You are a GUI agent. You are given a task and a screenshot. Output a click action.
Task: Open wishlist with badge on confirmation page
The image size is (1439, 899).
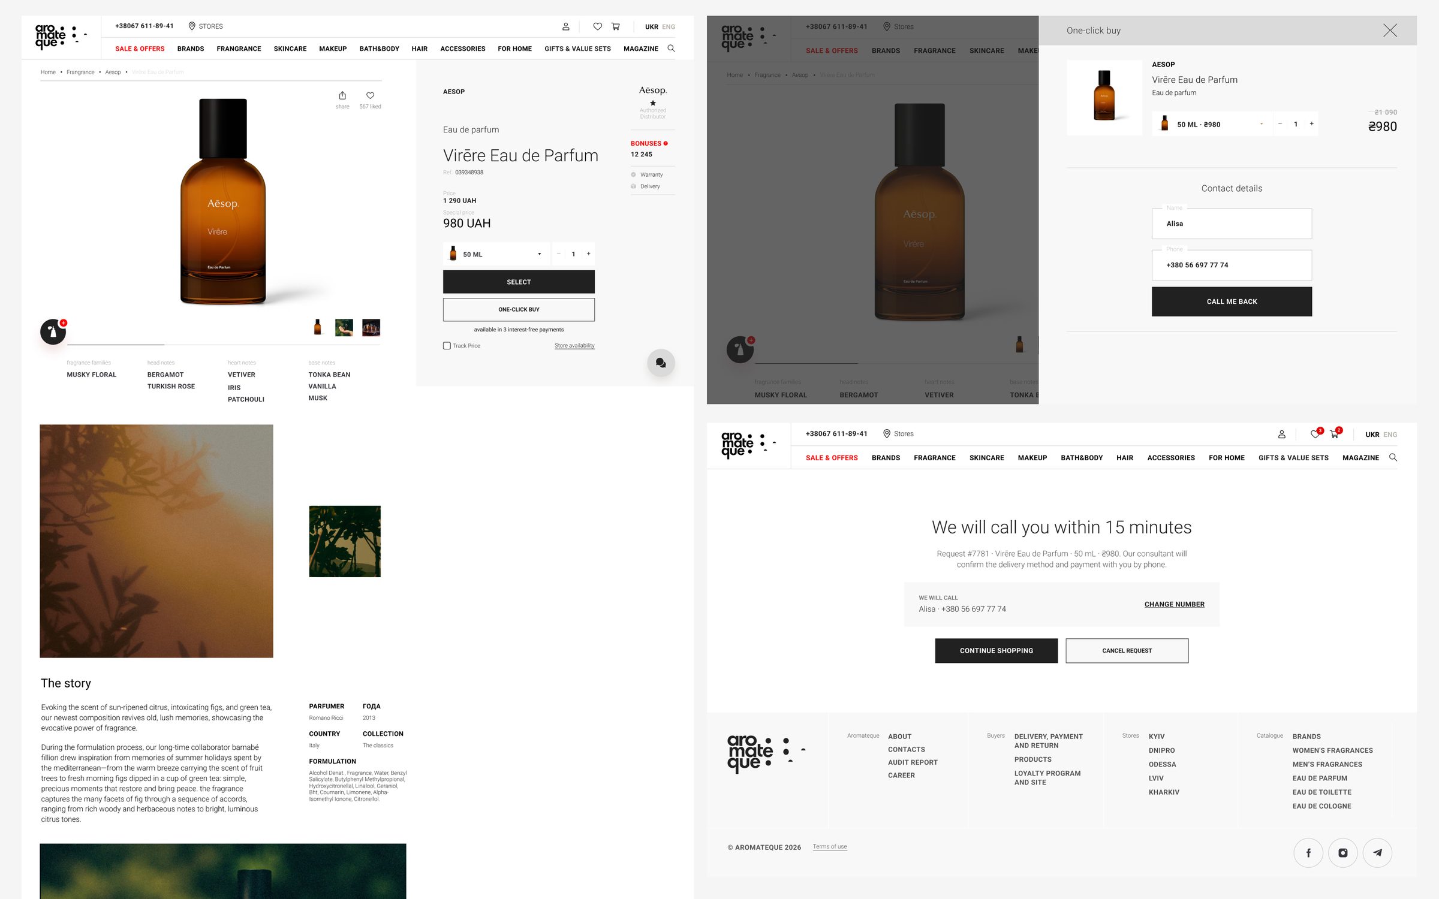(1315, 433)
